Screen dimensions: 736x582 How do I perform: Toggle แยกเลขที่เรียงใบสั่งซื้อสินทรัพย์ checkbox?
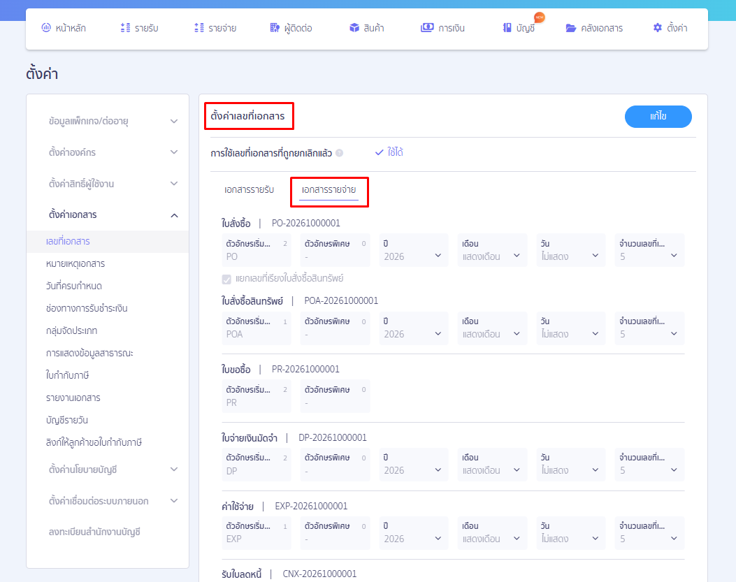226,279
